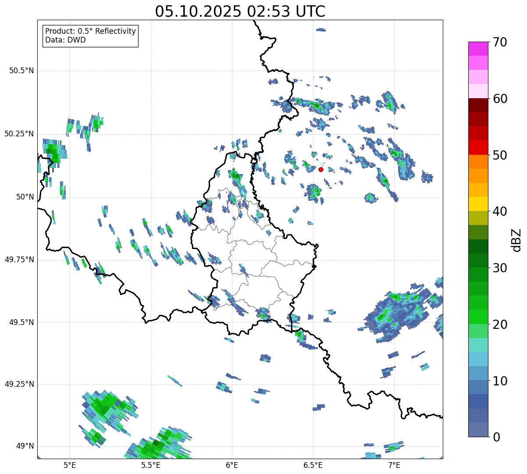
Task: Click the colorbar tick value 40
Action: (500, 211)
